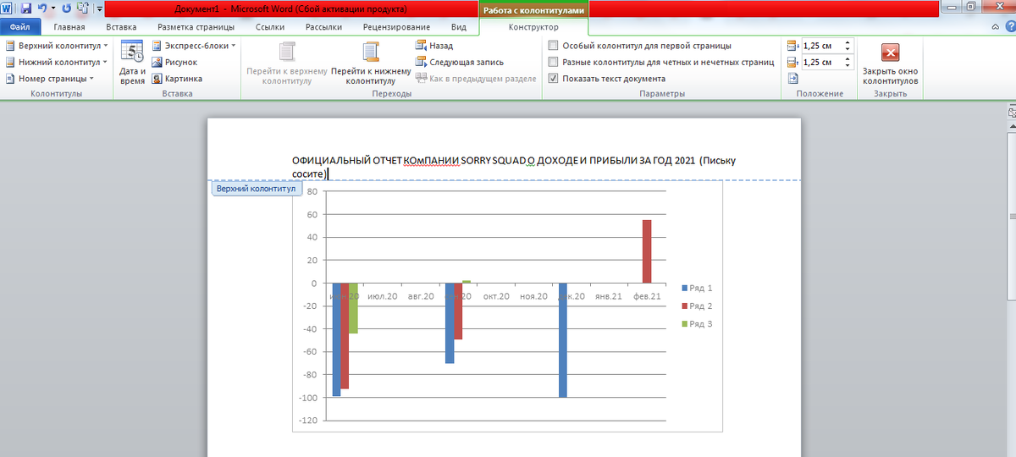Click the vertical scrollbar thumb

pyautogui.click(x=1011, y=216)
